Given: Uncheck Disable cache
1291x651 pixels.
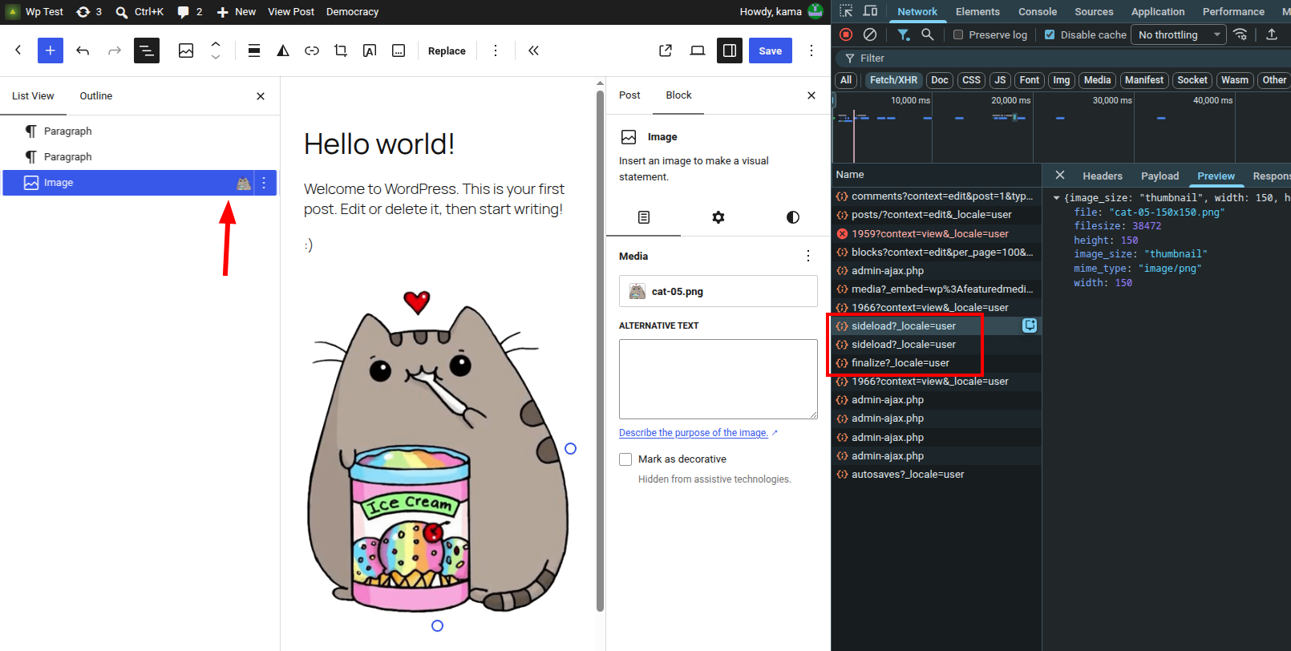Looking at the screenshot, I should click(x=1050, y=35).
